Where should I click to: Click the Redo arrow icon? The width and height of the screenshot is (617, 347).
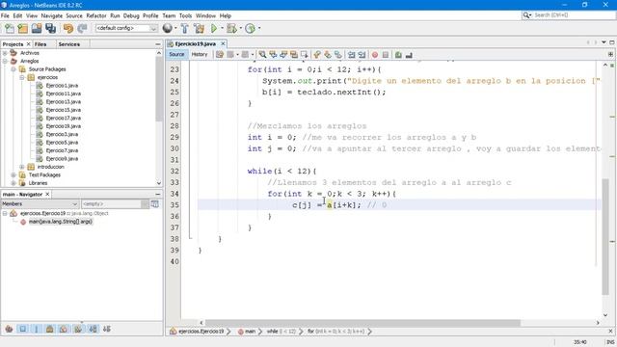pyautogui.click(x=82, y=28)
